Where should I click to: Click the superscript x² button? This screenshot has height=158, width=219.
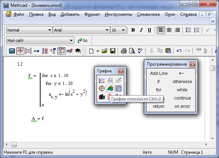pyautogui.click(x=208, y=30)
